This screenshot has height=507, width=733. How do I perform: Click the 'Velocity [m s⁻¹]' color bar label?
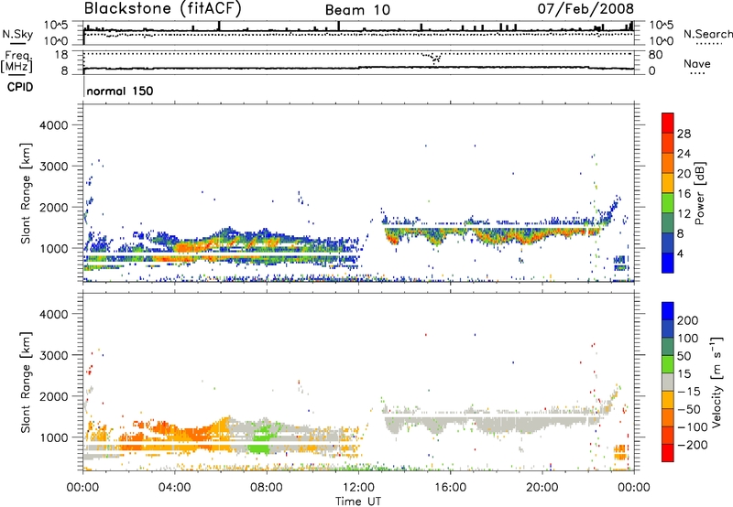(x=717, y=382)
